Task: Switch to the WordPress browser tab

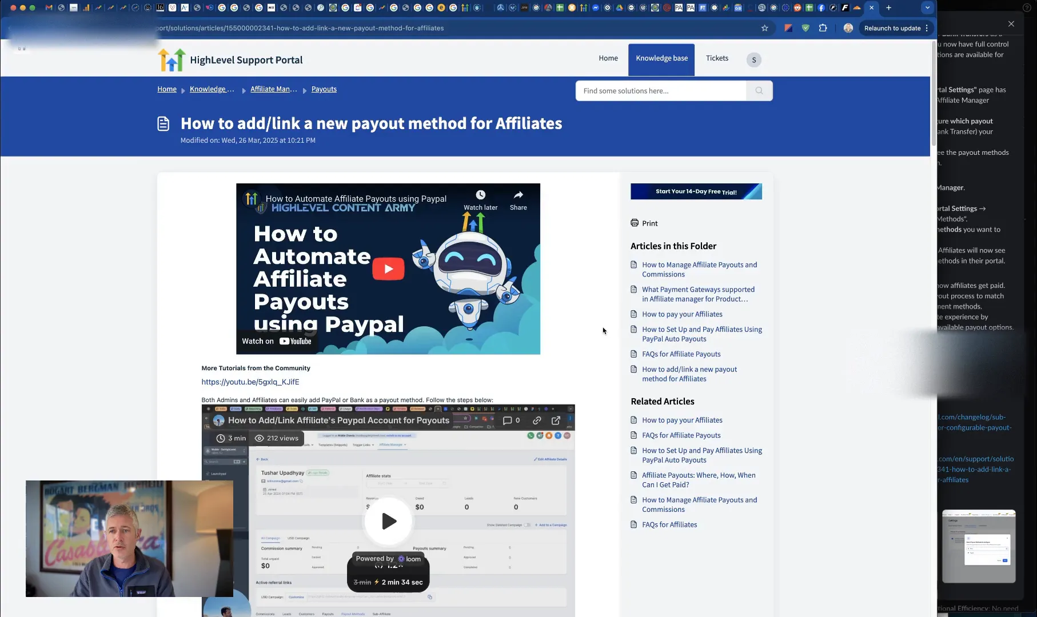Action: click(643, 8)
